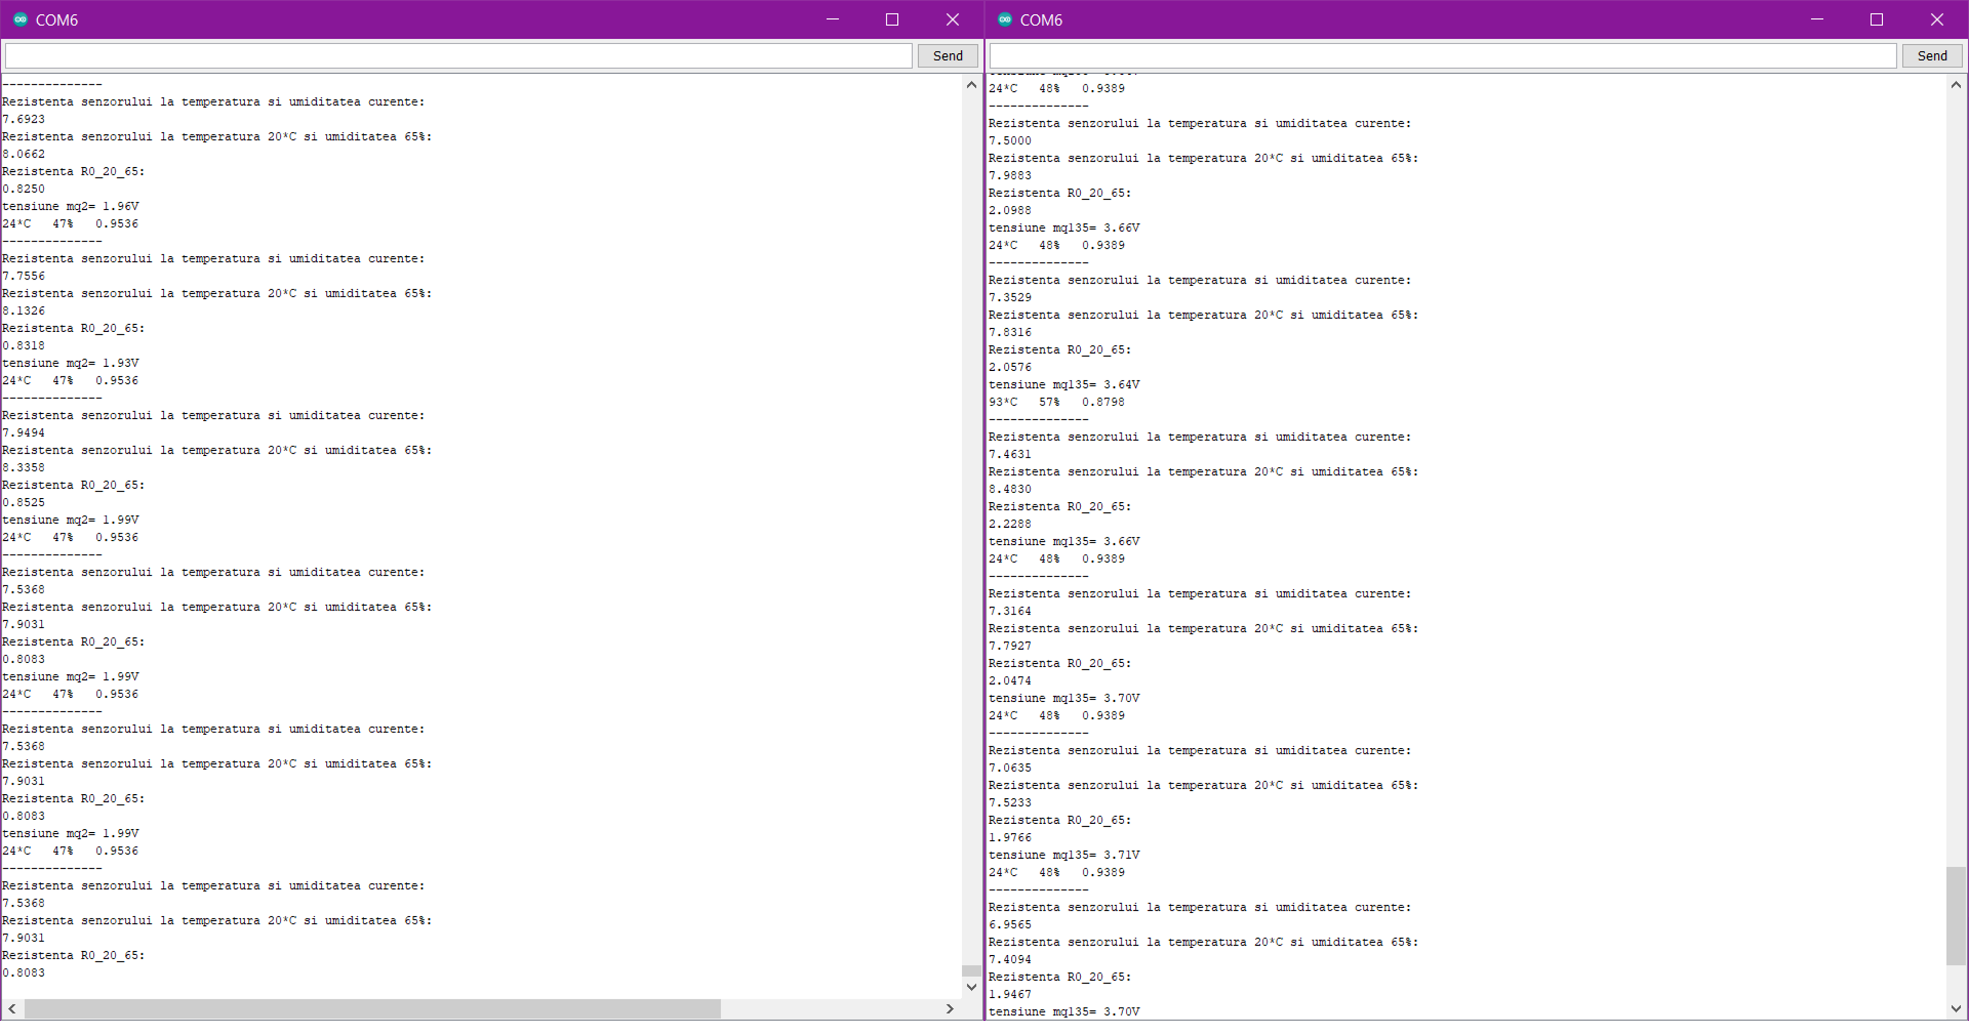Click the value 2.0576 in right window
The image size is (1969, 1021).
click(1010, 367)
